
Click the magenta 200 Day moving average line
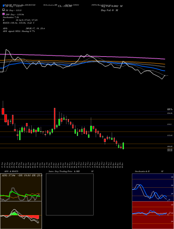point(82,56)
